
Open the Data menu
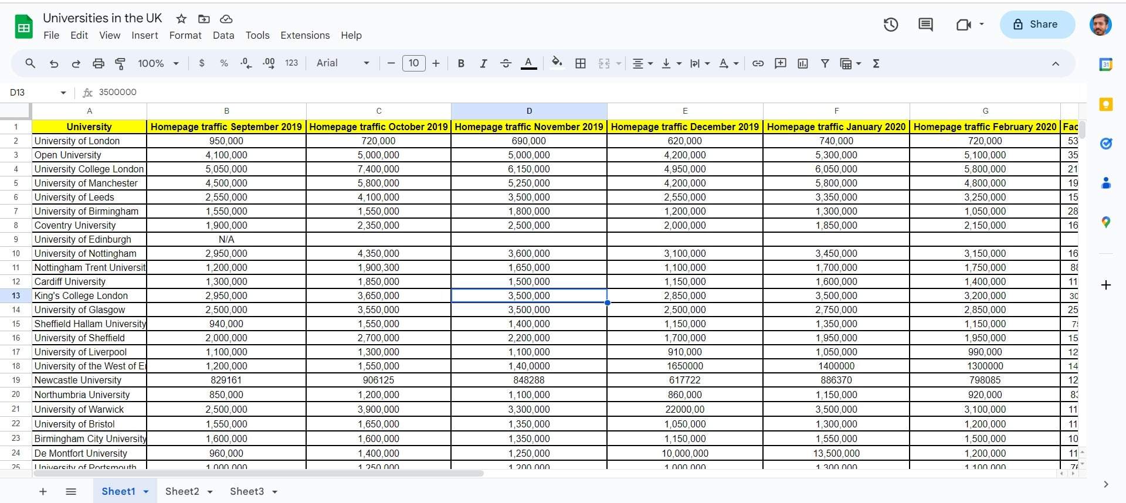point(223,35)
